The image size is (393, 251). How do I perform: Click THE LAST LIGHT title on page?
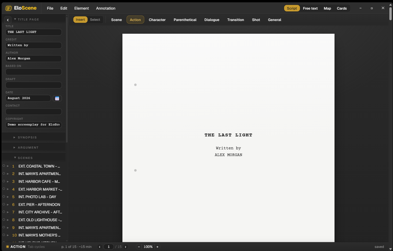pos(228,135)
